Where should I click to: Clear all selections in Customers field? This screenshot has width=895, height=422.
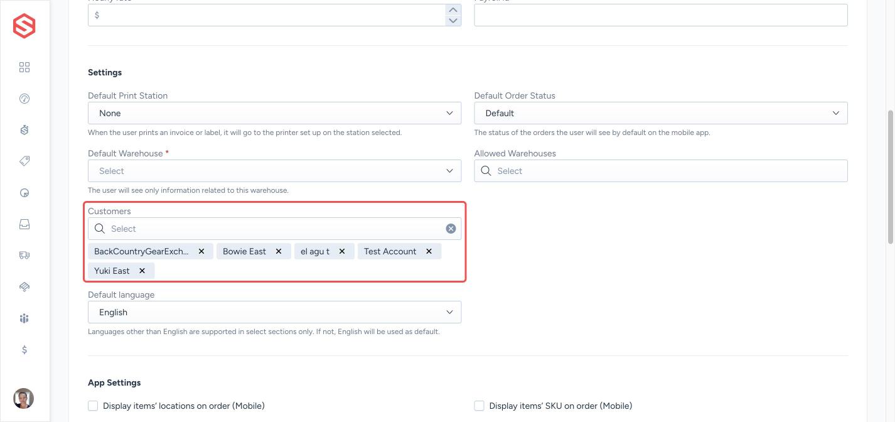click(x=451, y=229)
